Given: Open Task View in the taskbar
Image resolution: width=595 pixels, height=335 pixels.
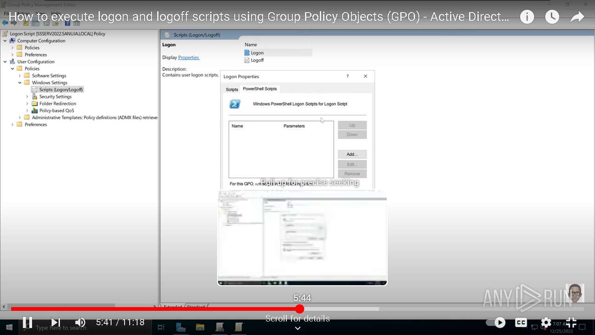Looking at the screenshot, I should [161, 328].
